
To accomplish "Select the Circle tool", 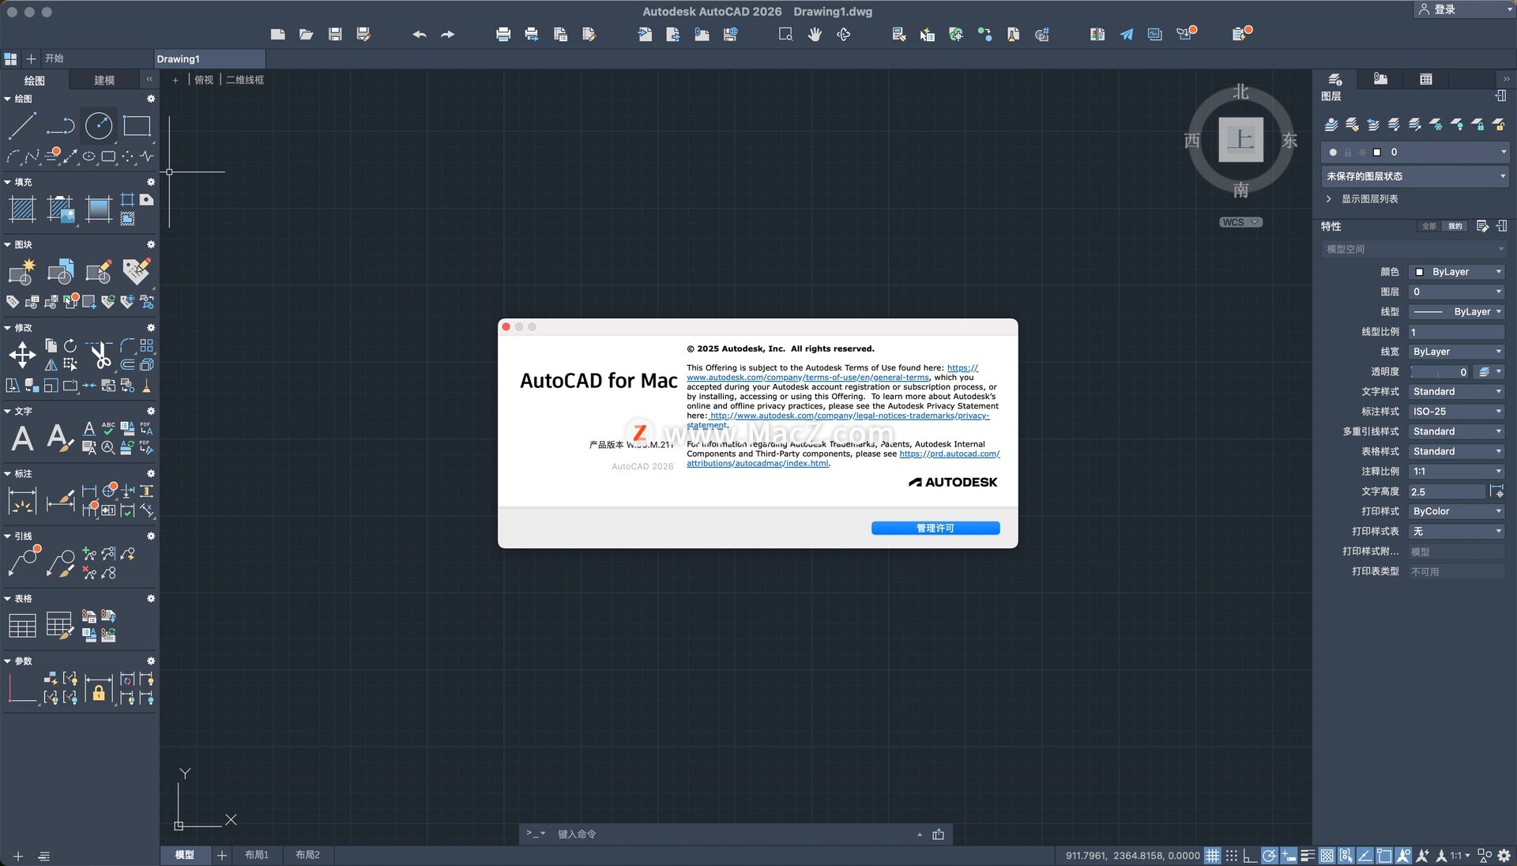I will (98, 126).
